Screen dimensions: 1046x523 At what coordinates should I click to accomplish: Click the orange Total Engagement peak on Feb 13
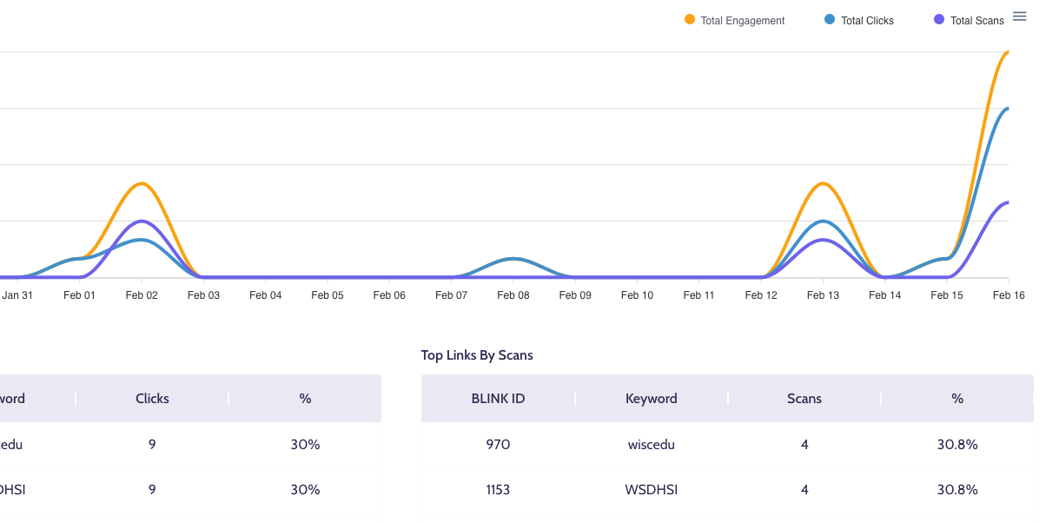(823, 184)
